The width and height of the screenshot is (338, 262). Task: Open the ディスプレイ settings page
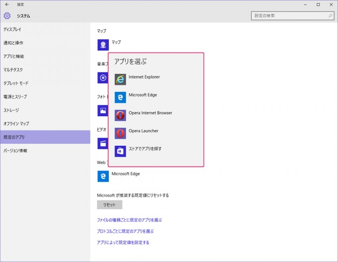pyautogui.click(x=45, y=29)
